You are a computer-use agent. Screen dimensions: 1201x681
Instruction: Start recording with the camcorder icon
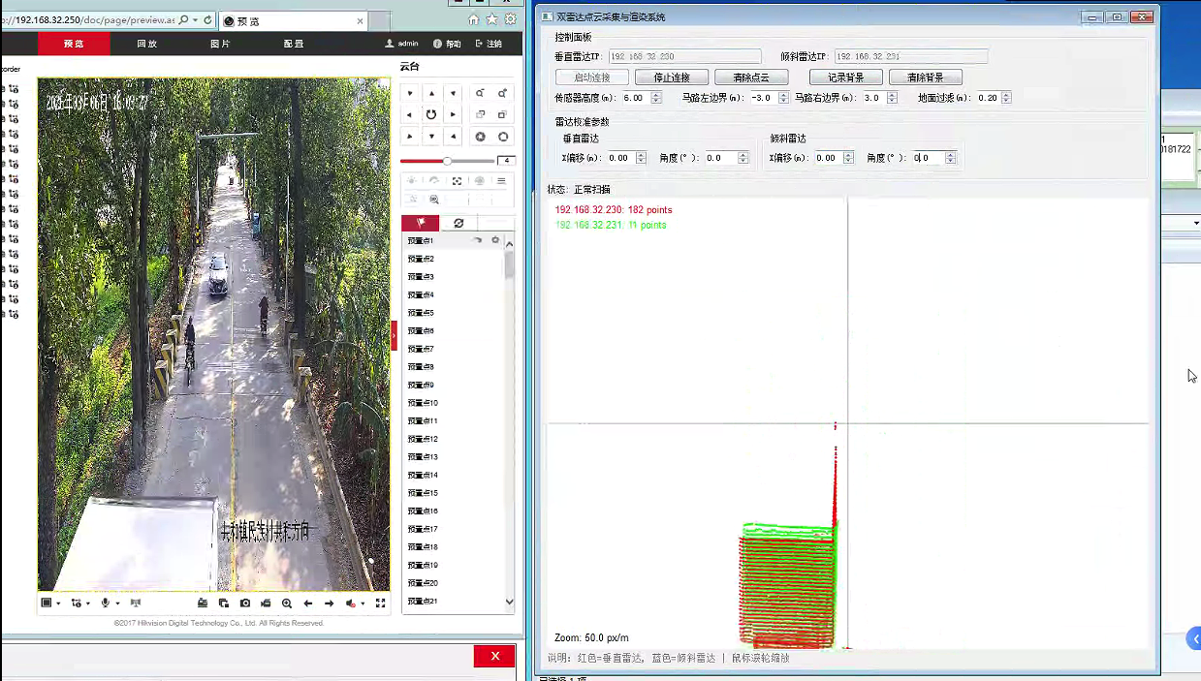click(266, 604)
